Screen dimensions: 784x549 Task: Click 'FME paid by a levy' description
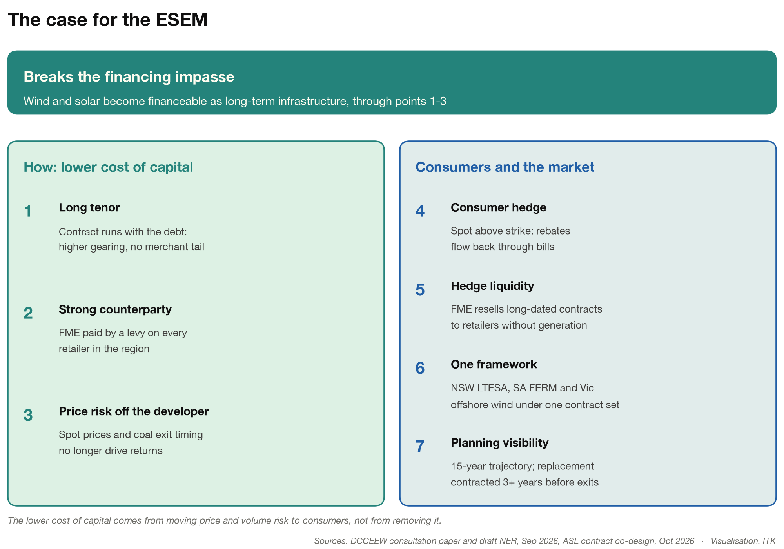(x=123, y=341)
